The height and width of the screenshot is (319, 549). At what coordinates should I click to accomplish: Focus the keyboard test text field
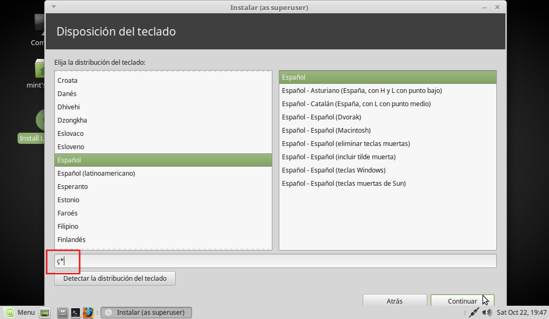click(276, 261)
